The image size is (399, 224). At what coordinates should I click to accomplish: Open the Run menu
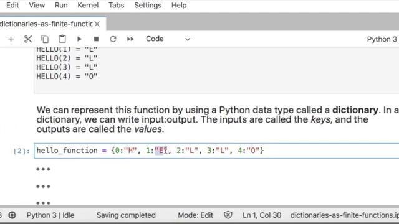coord(61,6)
